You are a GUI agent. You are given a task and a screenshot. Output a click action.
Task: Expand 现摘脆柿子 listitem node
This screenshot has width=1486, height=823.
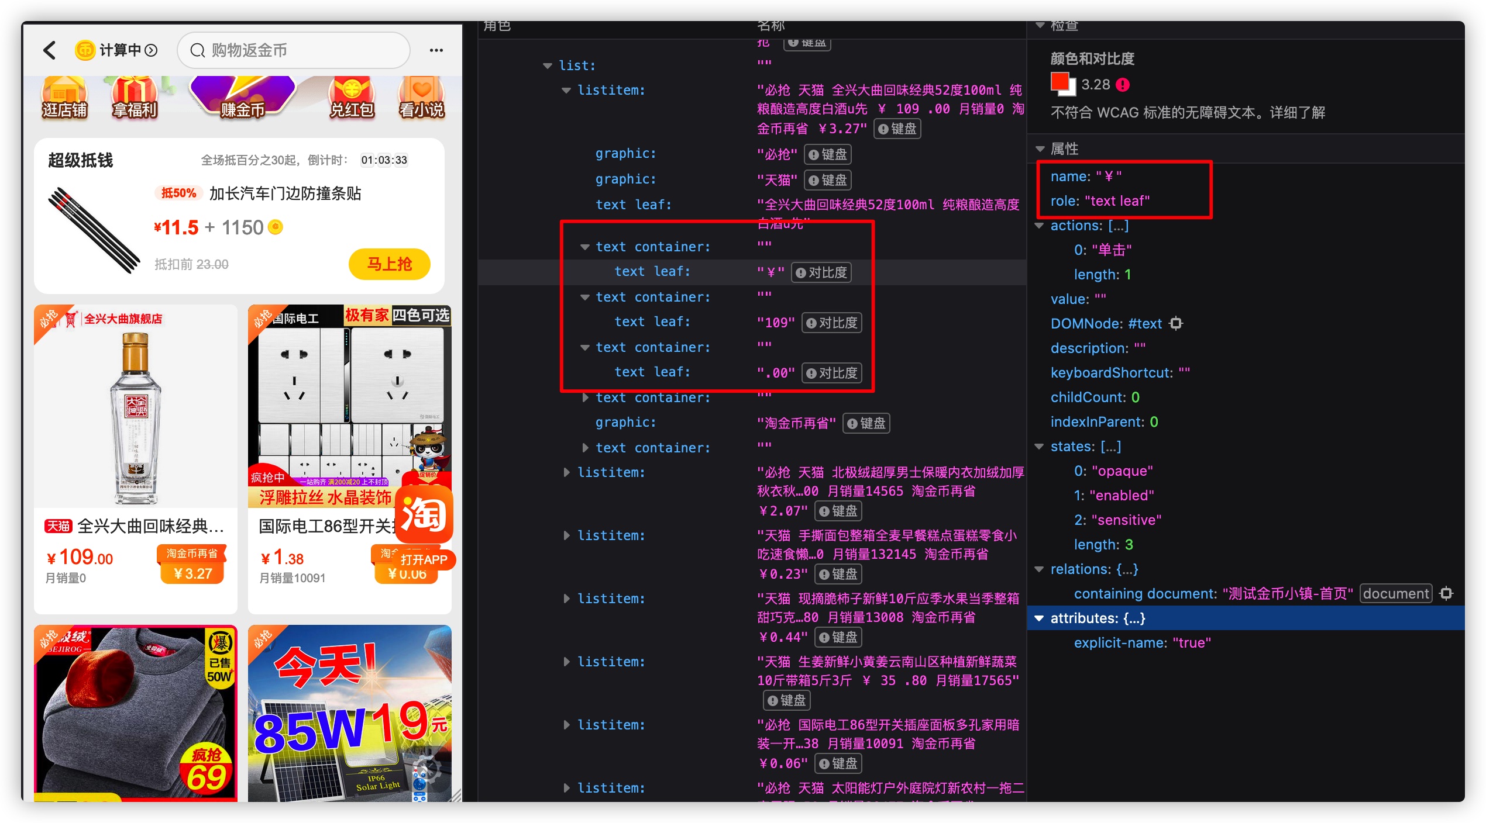click(x=566, y=599)
